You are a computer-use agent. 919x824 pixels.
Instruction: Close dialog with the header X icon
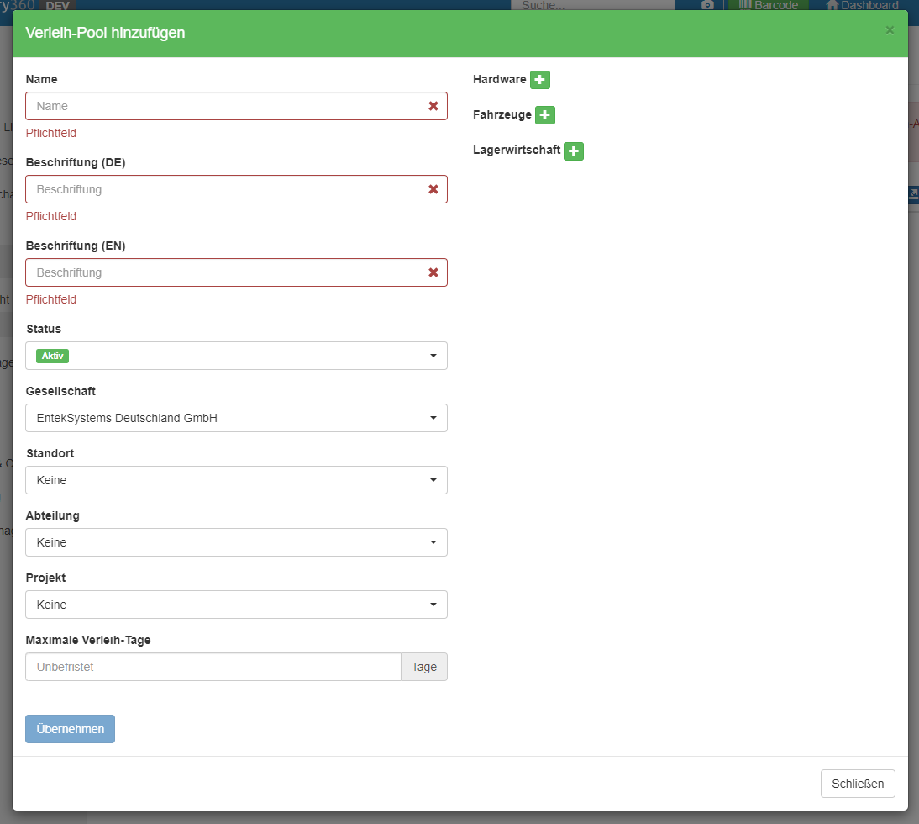(890, 30)
